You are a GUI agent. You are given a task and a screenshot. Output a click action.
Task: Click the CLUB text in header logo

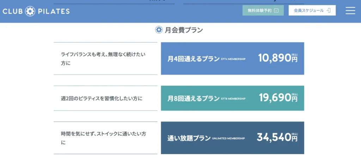click(x=13, y=11)
